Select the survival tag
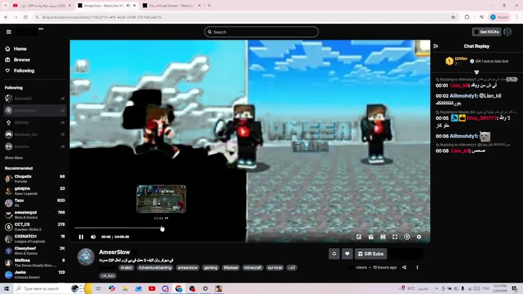This screenshot has width=523, height=294. 275,268
